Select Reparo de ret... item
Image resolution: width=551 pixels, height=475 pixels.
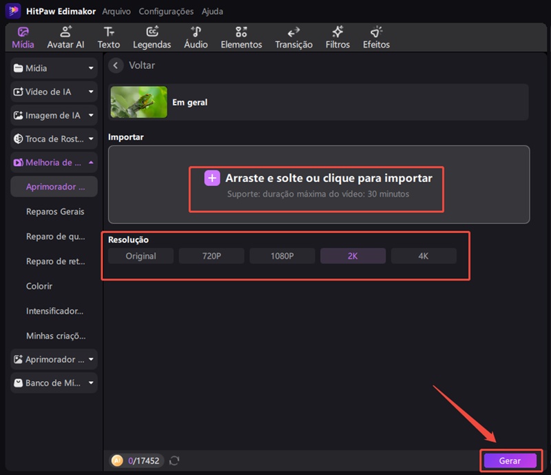[56, 261]
